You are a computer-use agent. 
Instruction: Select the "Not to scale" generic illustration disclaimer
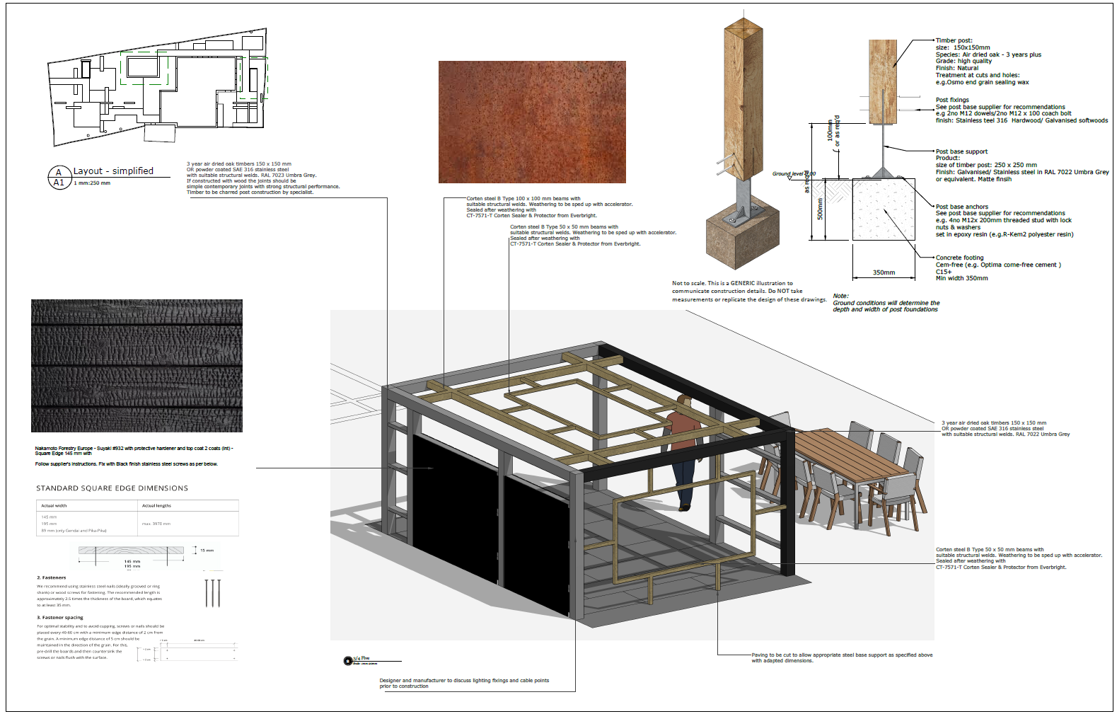[749, 292]
